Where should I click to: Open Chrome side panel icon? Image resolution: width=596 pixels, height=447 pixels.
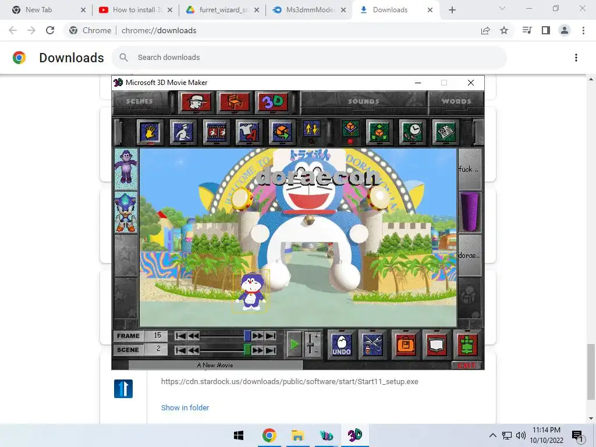click(x=546, y=30)
